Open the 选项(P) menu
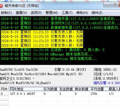120x107 pixels. click(x=36, y=13)
